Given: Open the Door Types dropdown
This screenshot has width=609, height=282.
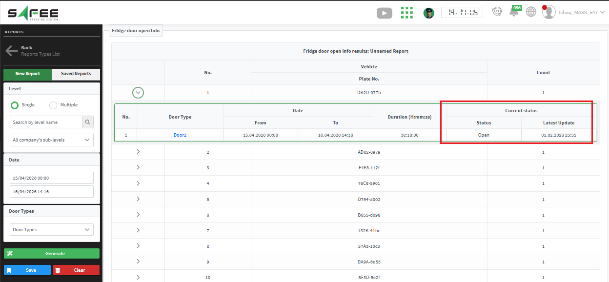Looking at the screenshot, I should coord(52,229).
